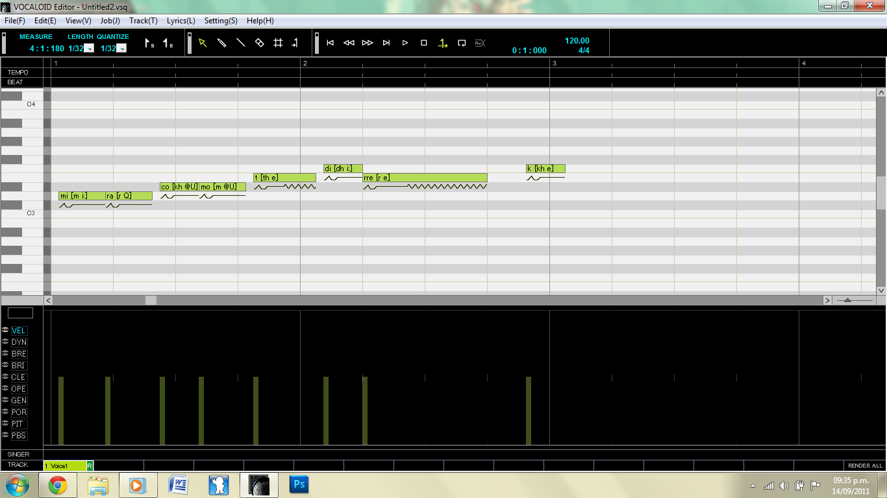Select the eraser tool
The width and height of the screenshot is (887, 498).
(259, 43)
